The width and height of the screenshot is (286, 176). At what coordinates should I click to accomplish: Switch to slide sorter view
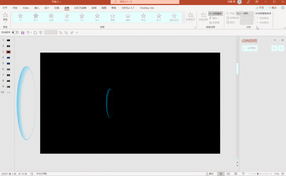pos(228,174)
